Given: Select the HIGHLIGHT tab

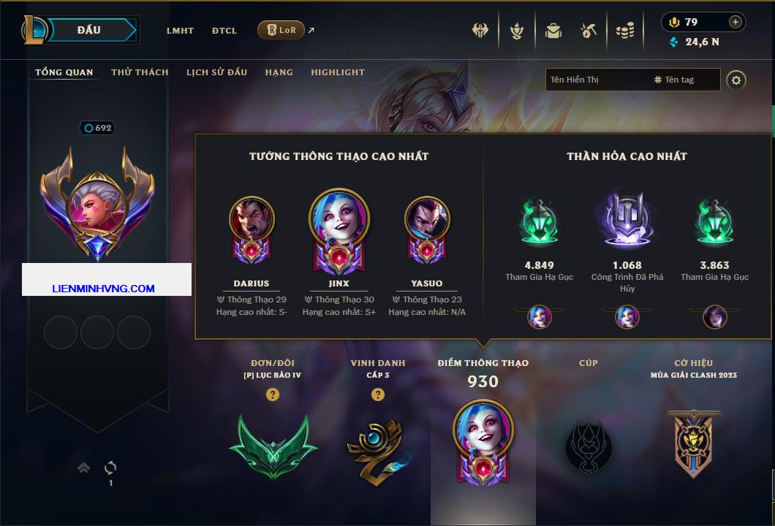Looking at the screenshot, I should tap(338, 72).
